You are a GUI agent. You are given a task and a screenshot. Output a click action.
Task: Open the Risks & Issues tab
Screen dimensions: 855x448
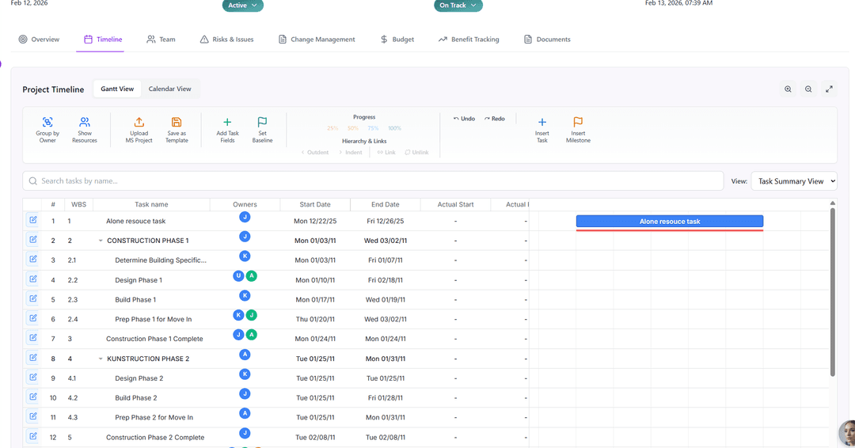click(x=227, y=40)
